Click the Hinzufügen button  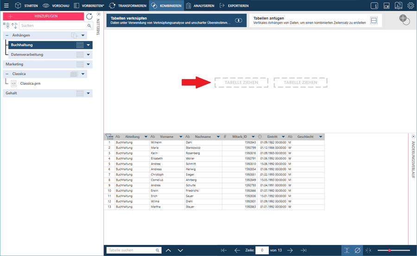coord(44,16)
